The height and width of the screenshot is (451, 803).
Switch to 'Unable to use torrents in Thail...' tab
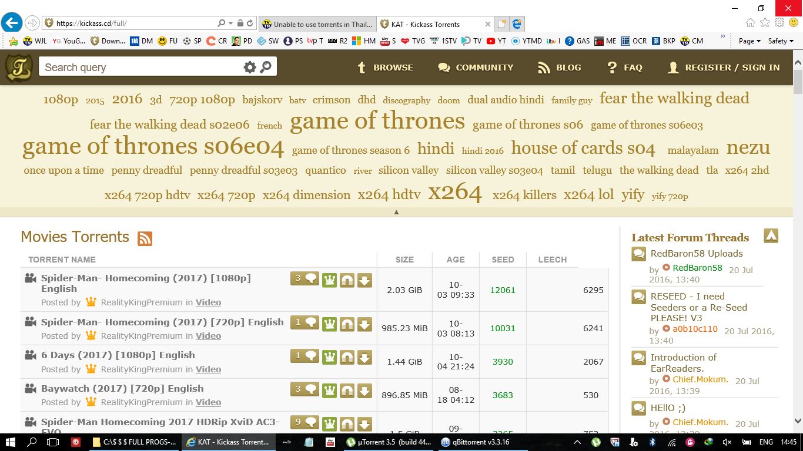click(x=317, y=24)
